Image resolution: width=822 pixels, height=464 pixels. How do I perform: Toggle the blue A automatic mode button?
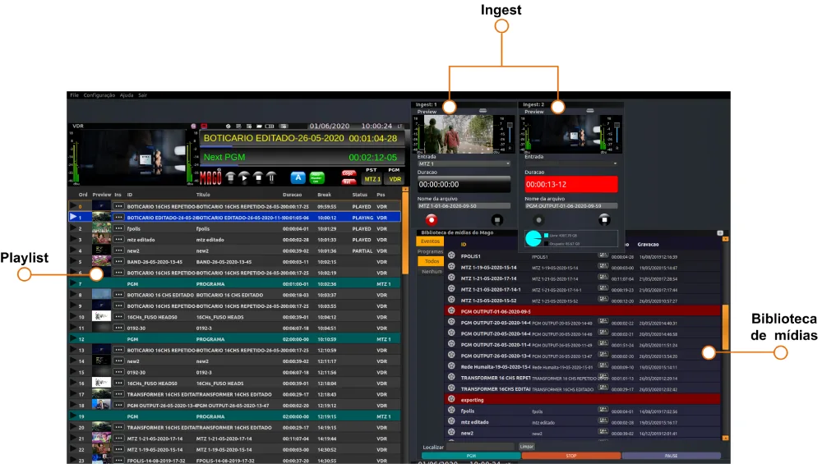point(298,178)
